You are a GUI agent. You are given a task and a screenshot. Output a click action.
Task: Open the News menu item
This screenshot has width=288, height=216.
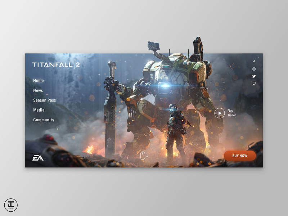(38, 90)
